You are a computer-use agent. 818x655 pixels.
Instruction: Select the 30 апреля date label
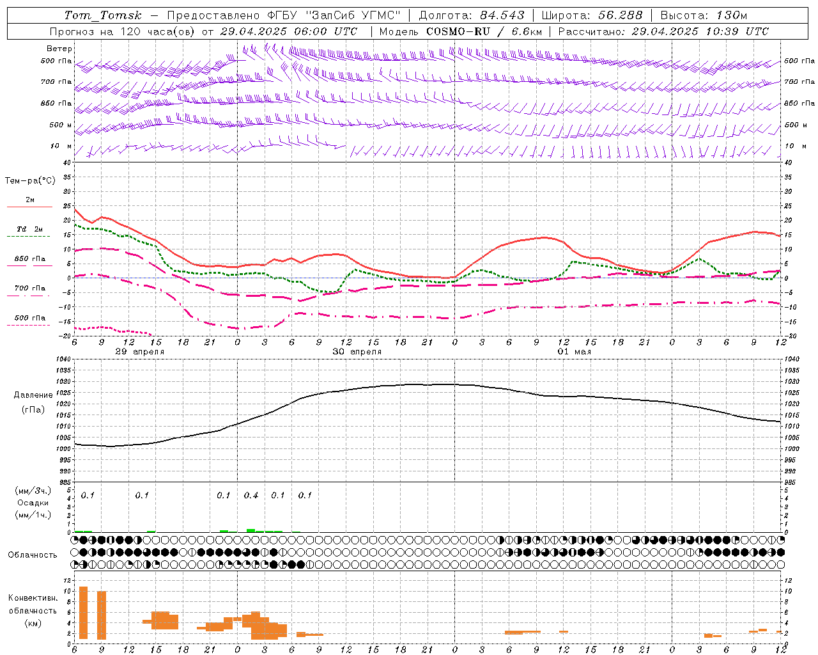click(357, 352)
